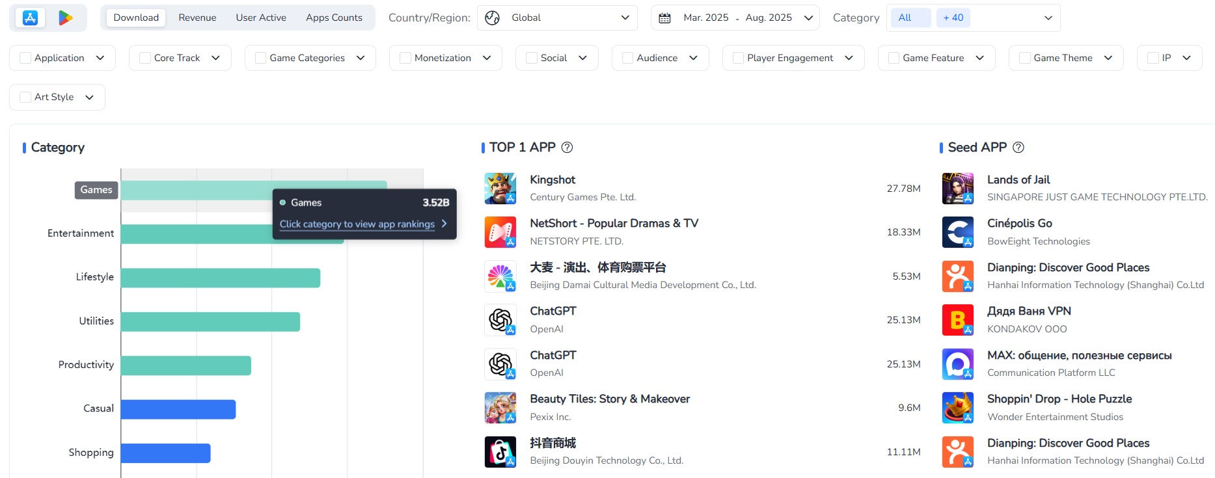This screenshot has width=1215, height=478.
Task: Select the Google Play platform icon
Action: pos(66,18)
